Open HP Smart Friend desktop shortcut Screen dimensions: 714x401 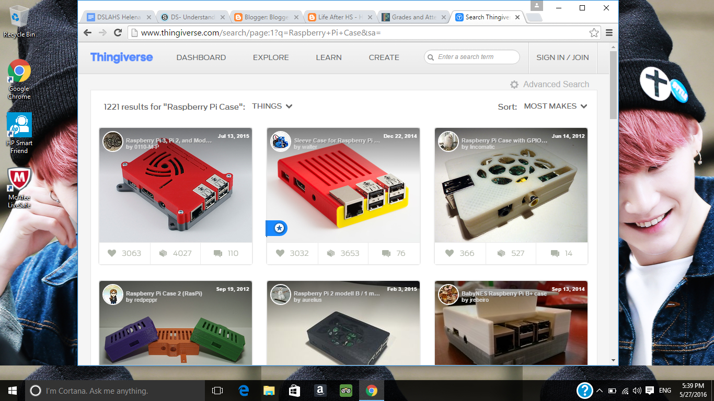[x=19, y=133]
